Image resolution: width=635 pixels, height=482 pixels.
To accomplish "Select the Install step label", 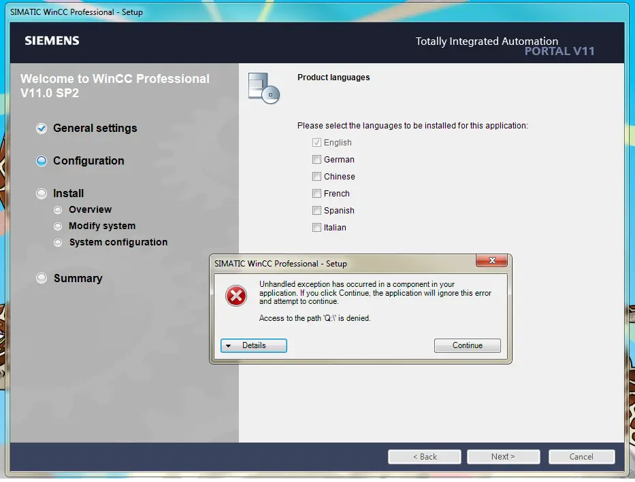I will pos(69,193).
